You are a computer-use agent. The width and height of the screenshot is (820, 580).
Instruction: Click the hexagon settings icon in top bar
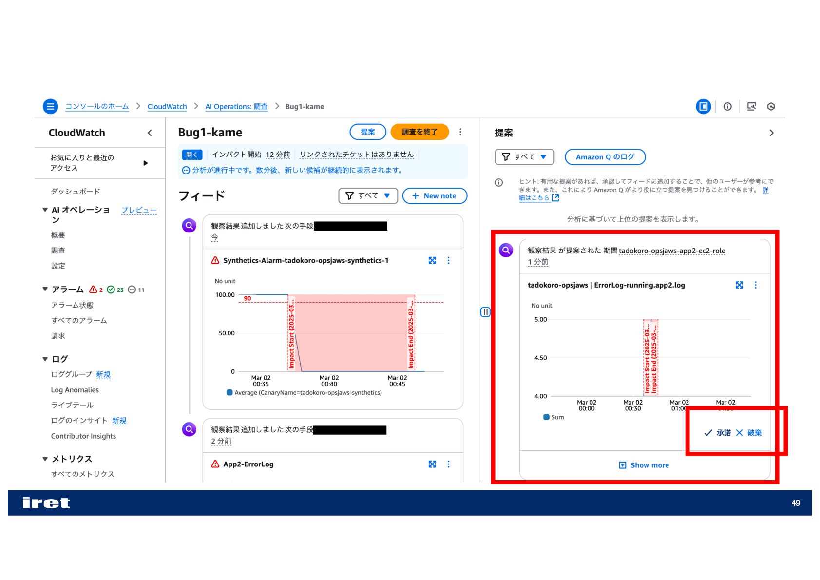pos(771,106)
